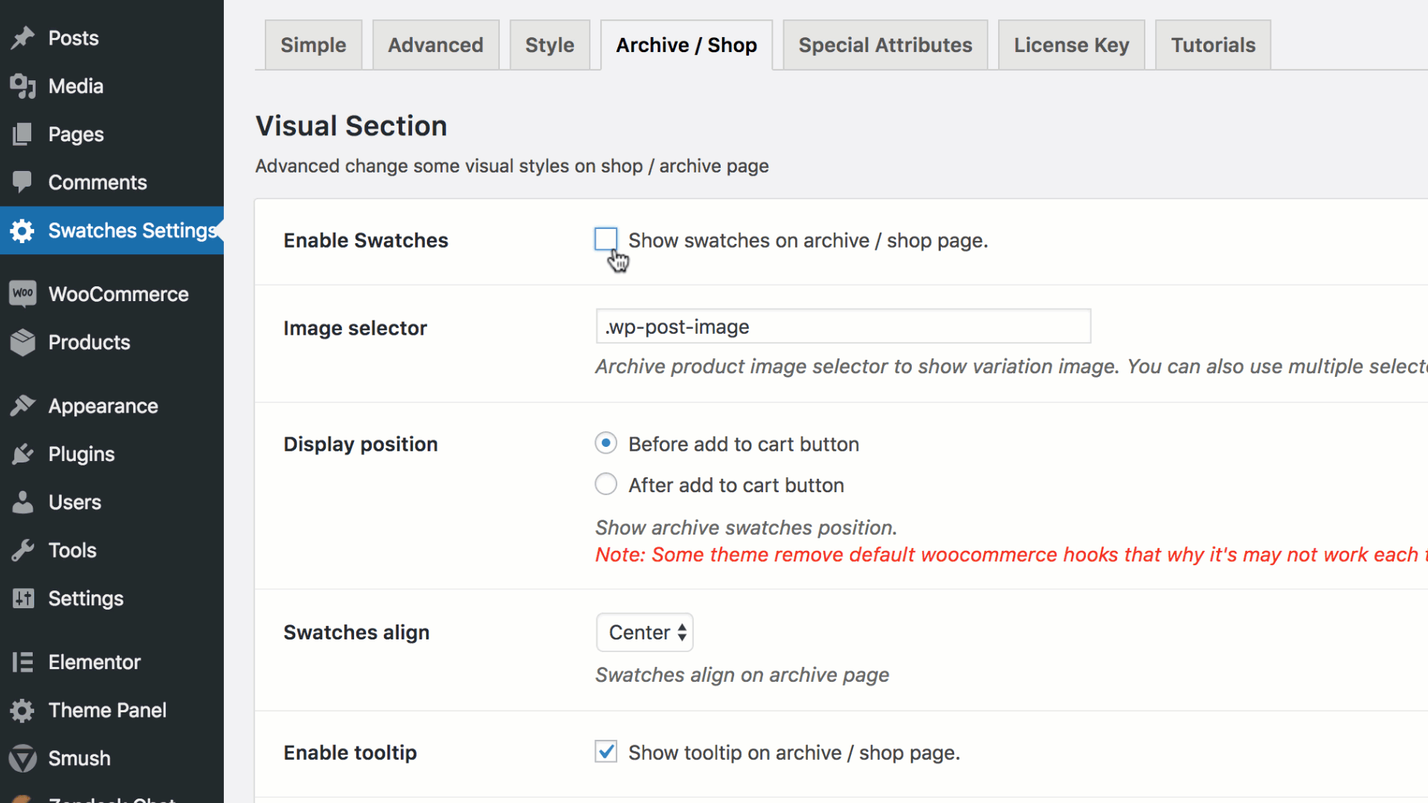Screen dimensions: 1428x803
Task: Go to the Tutorials tab
Action: tap(1212, 45)
